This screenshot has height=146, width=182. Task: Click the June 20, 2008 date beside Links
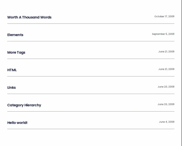166,87
